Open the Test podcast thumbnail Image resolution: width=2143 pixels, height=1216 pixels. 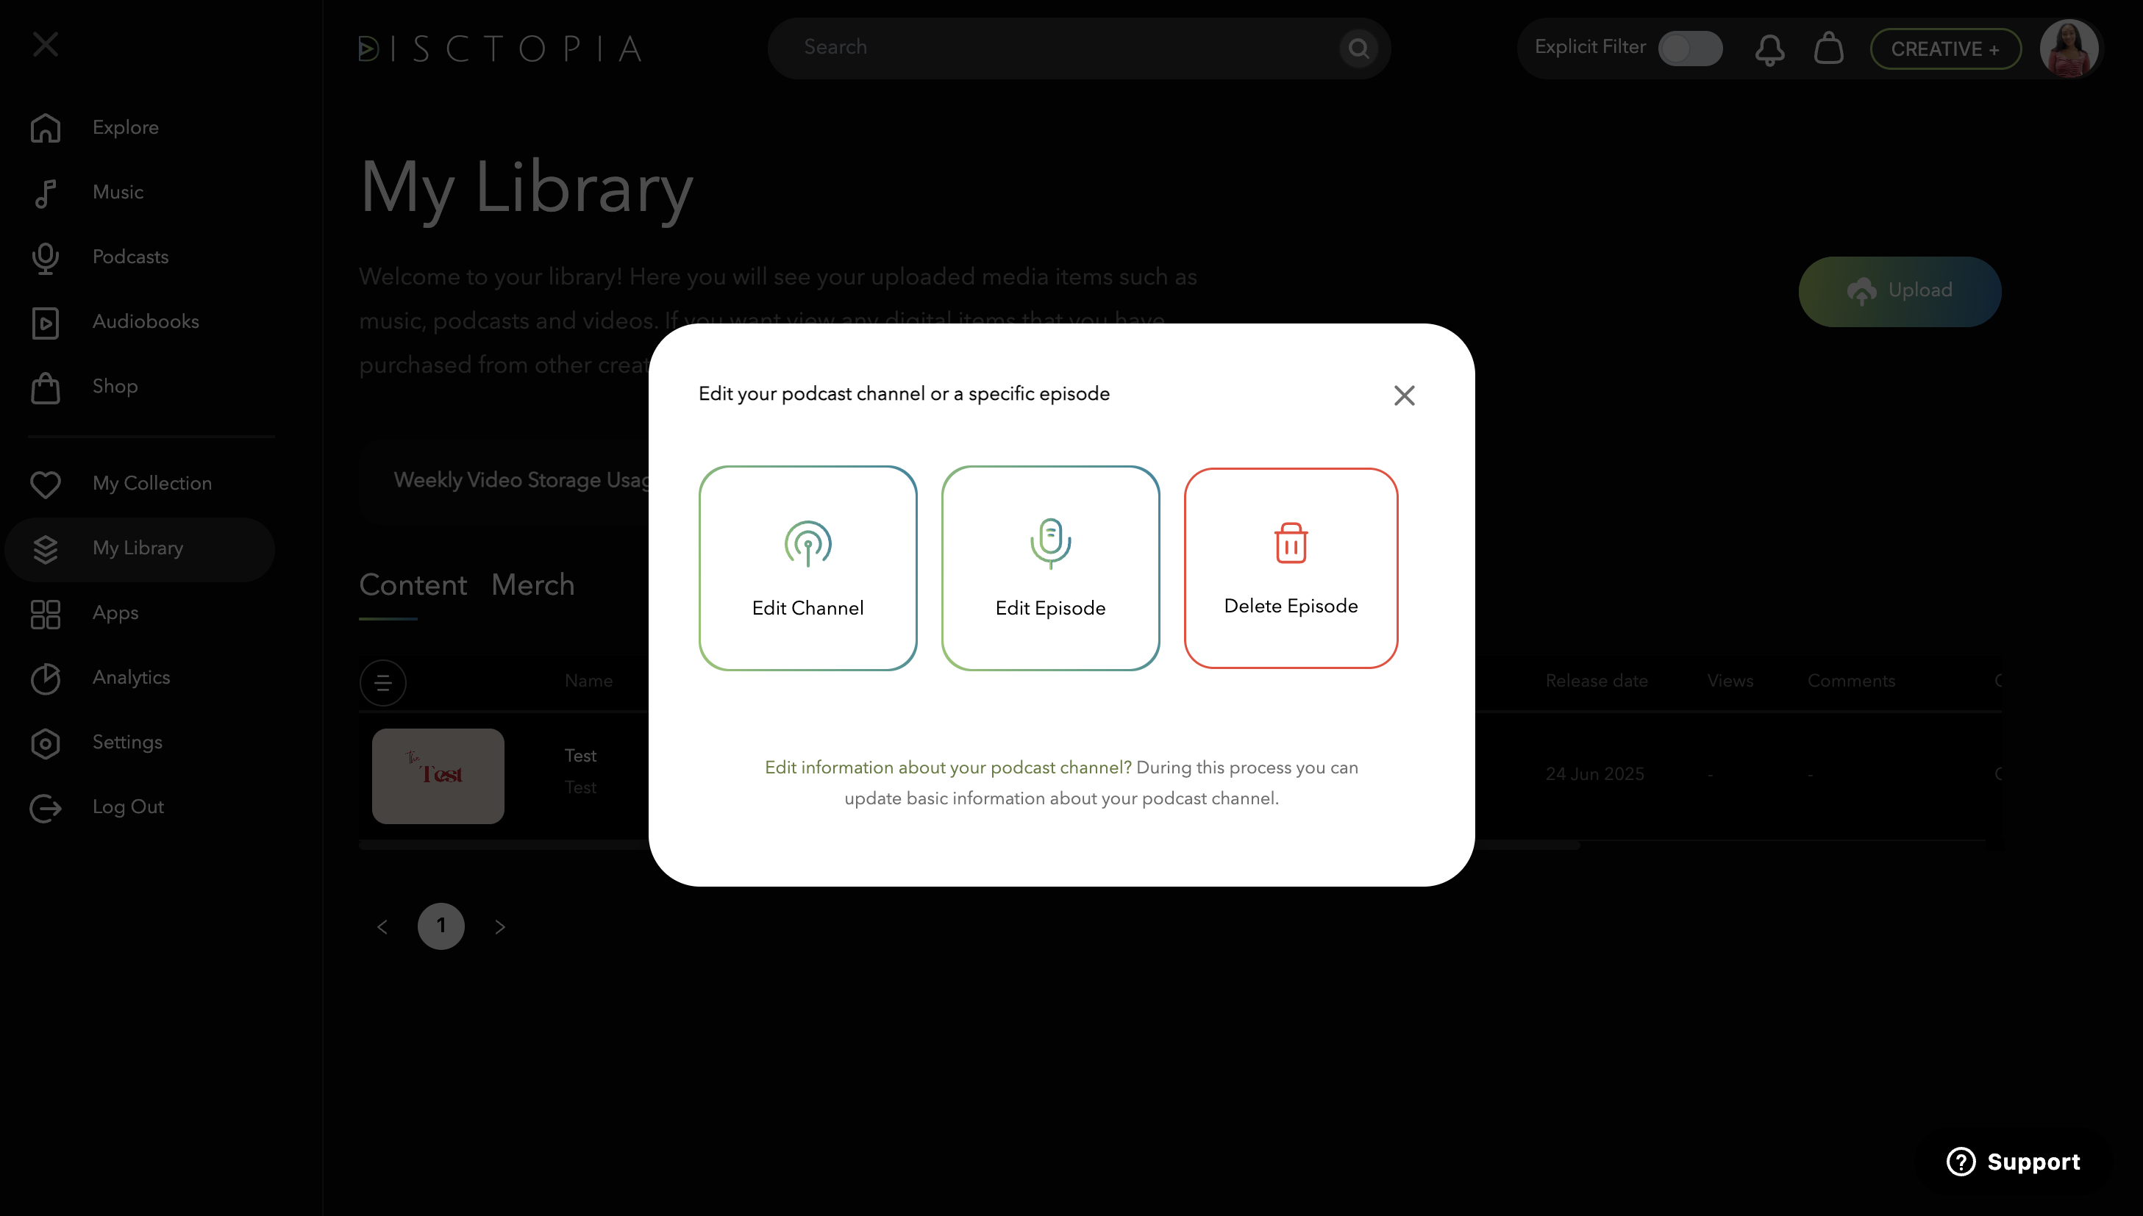438,776
